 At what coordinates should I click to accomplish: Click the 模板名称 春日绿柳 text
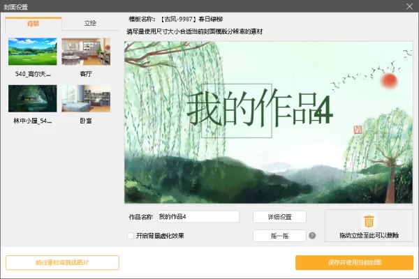pos(176,20)
